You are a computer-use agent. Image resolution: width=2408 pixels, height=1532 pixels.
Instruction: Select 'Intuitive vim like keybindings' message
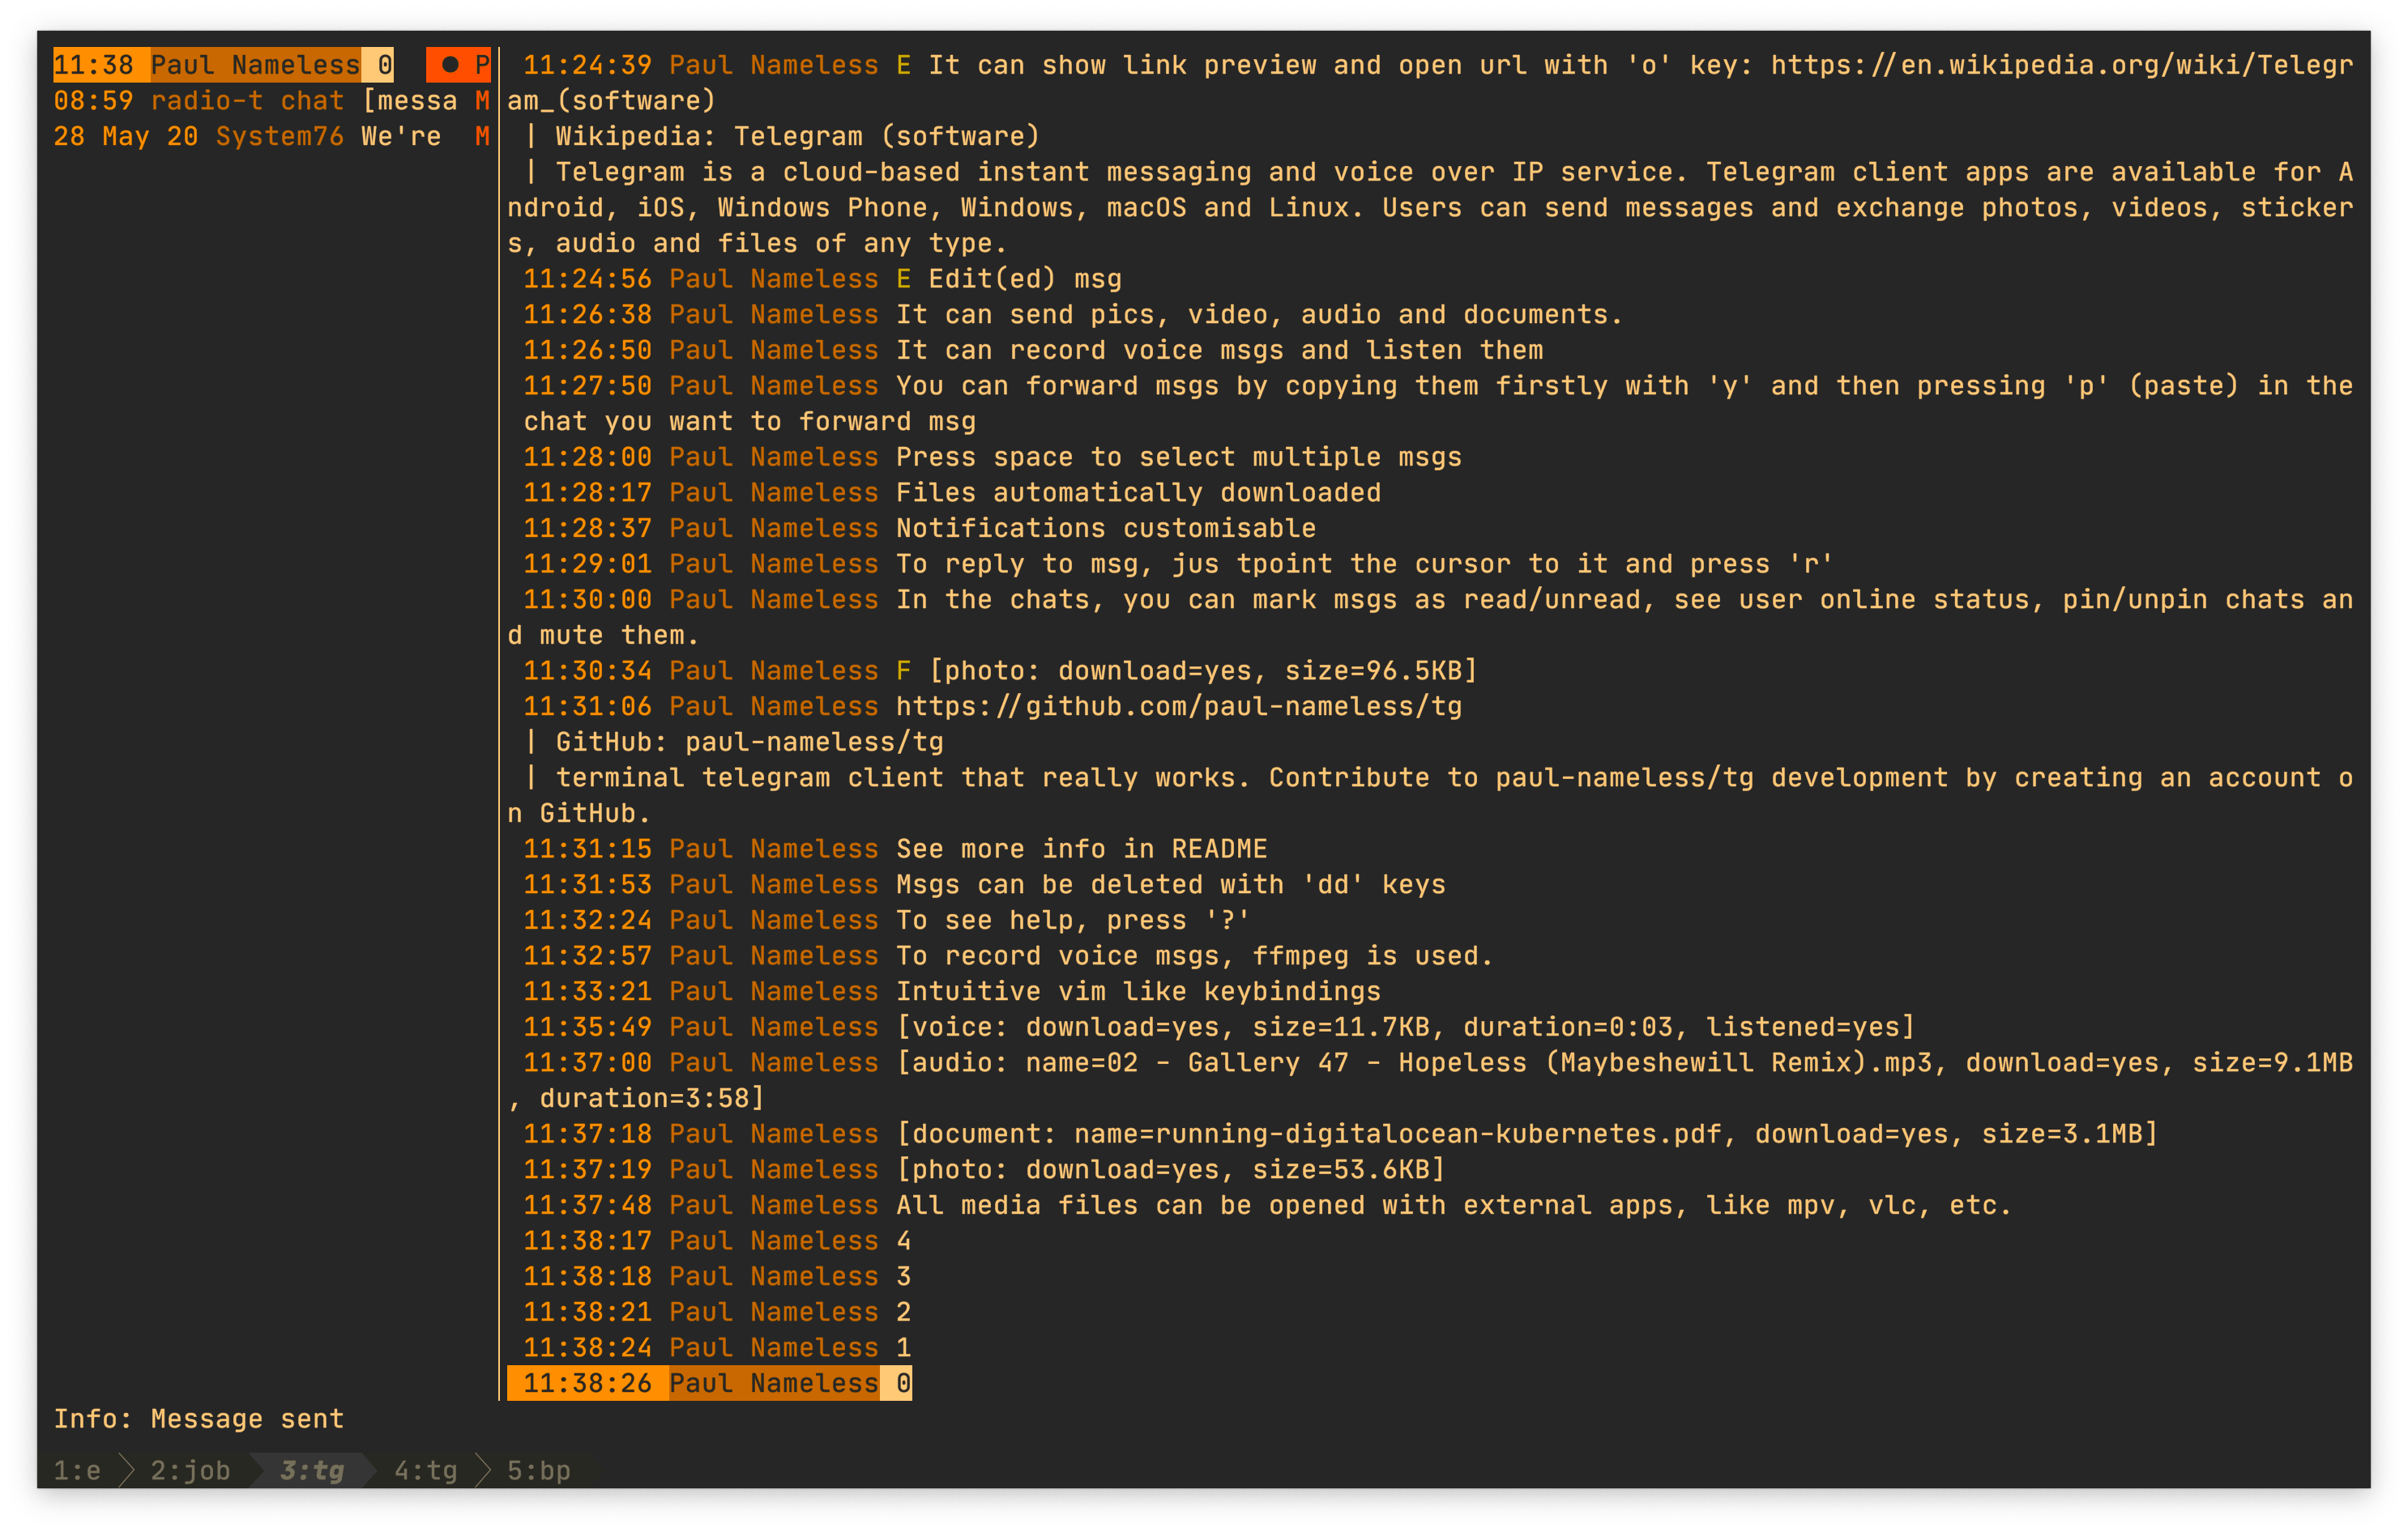951,991
